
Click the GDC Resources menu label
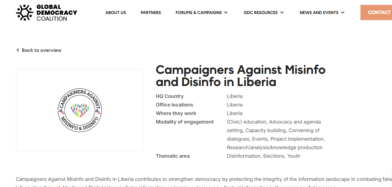261,13
